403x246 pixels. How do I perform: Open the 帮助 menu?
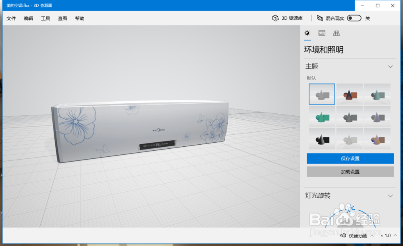[x=79, y=18]
